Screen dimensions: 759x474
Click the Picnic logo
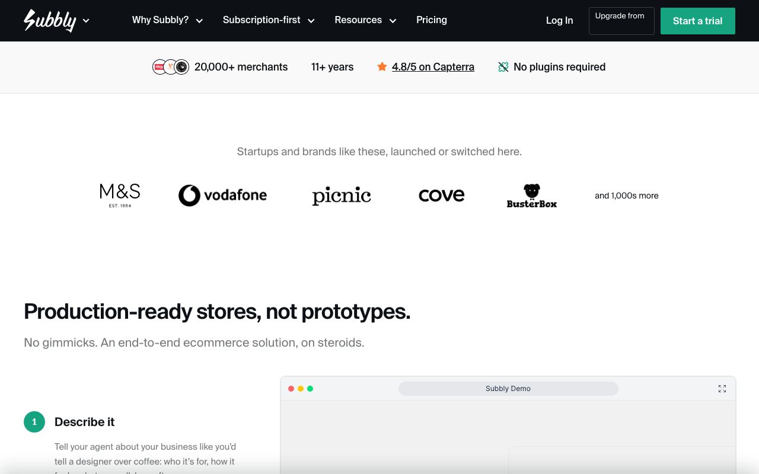[x=342, y=196]
